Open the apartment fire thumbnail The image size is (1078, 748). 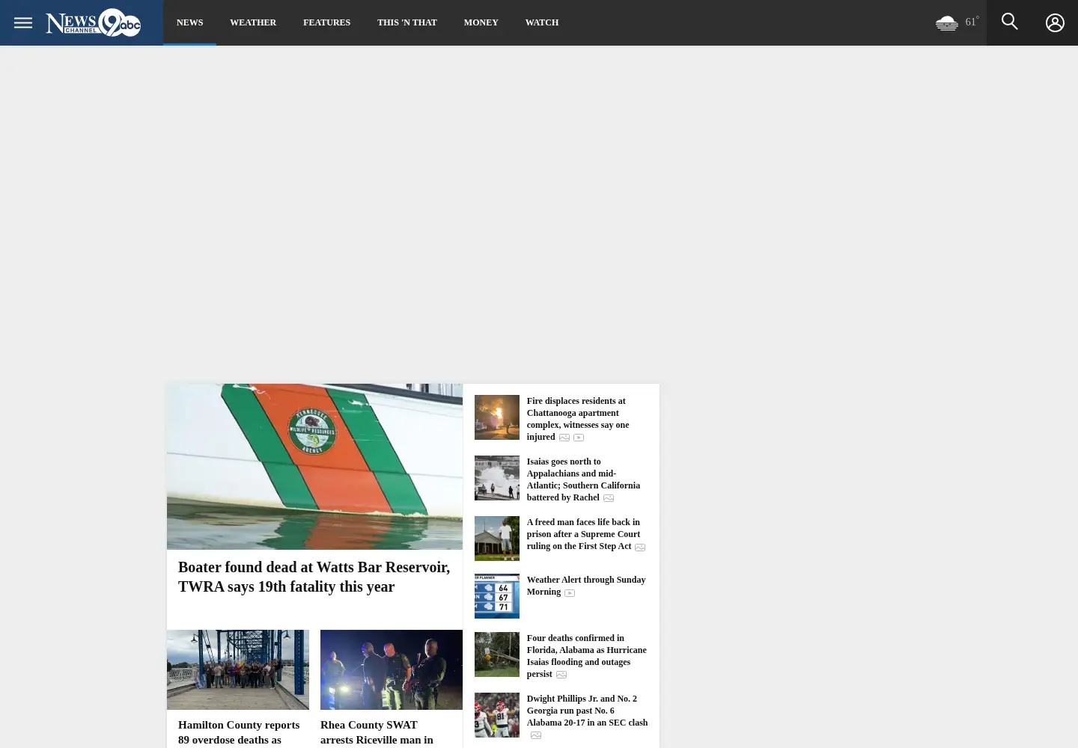pos(496,417)
